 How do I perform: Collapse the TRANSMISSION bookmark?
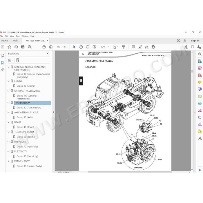[8, 103]
